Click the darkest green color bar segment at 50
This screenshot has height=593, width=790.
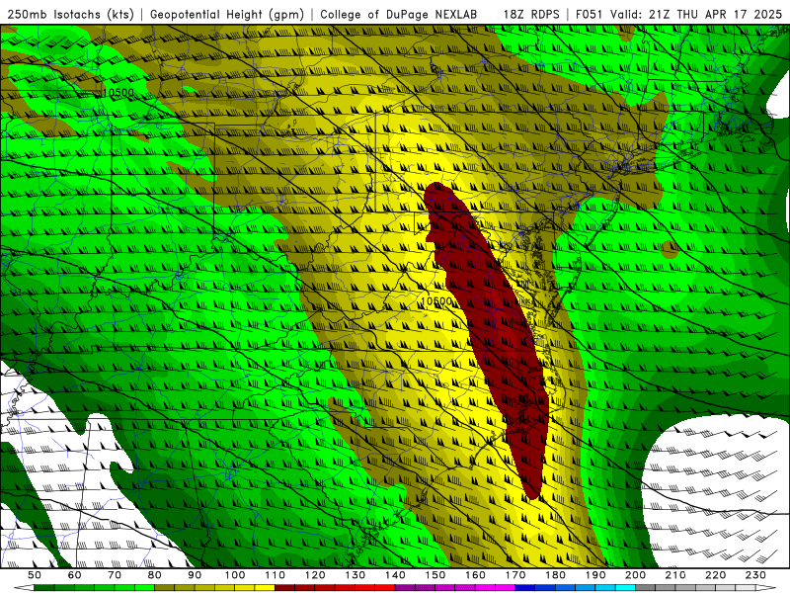(x=44, y=588)
